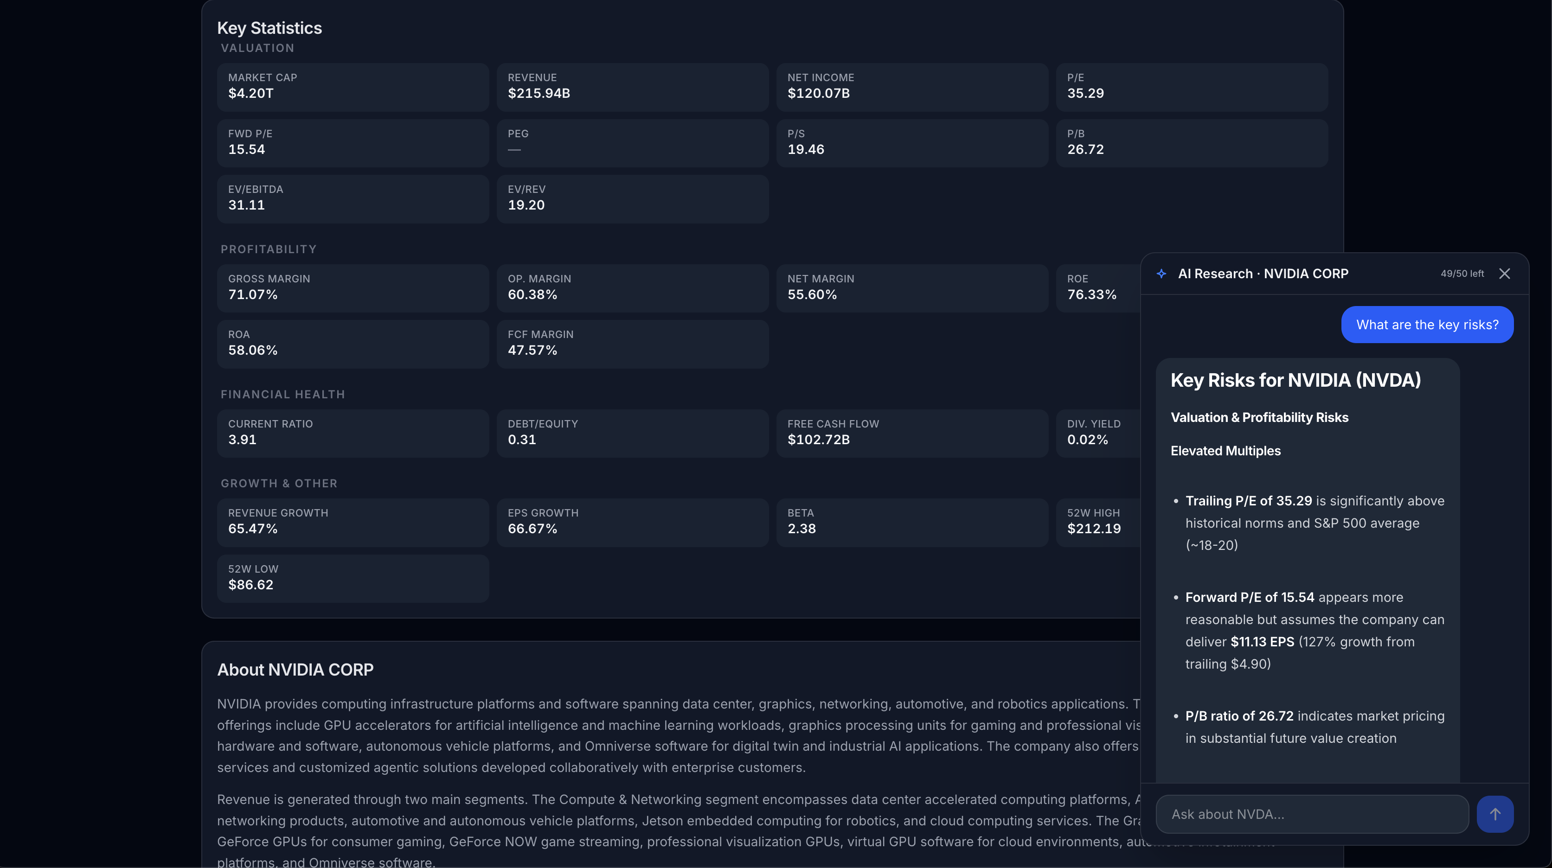Click the Div. Yield 0.02% card
Viewport: 1552px width, 868px height.
click(x=1098, y=433)
